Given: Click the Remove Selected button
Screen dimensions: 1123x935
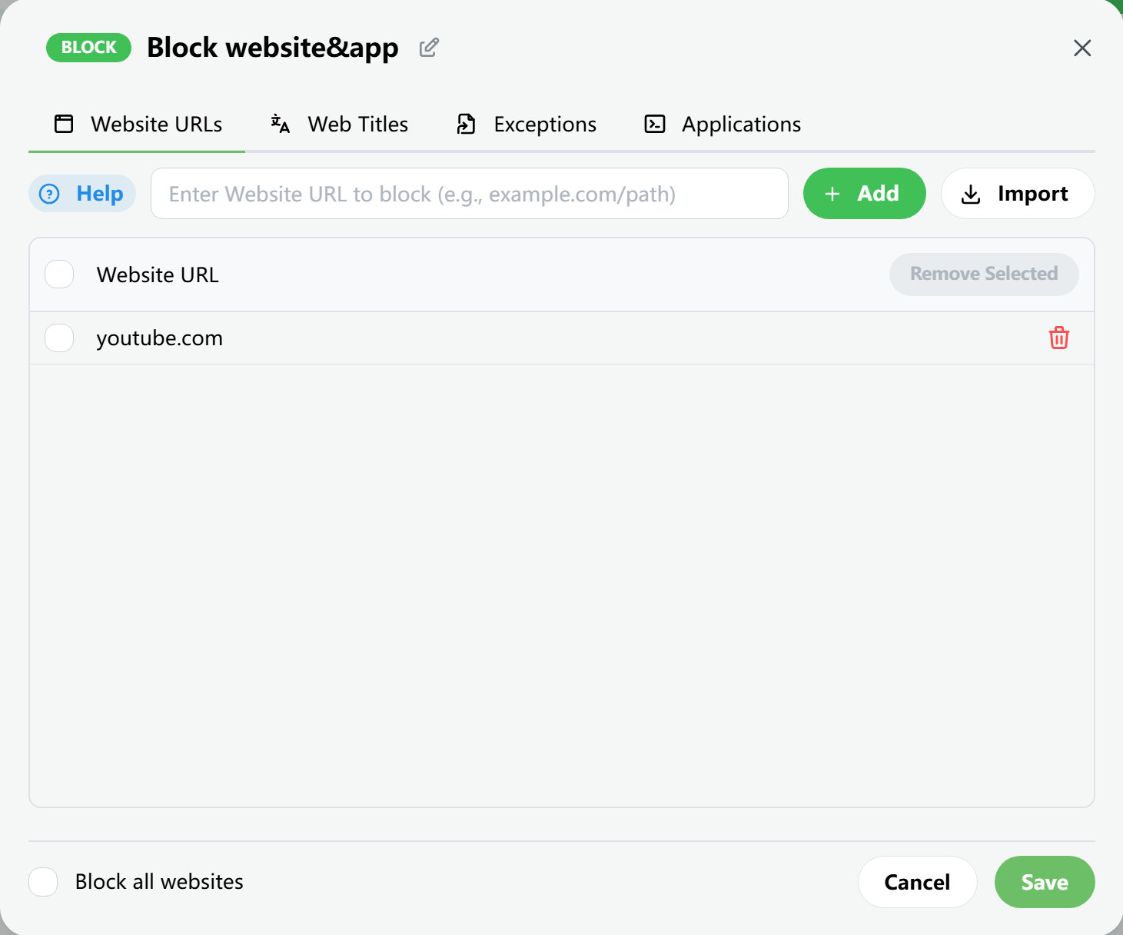Looking at the screenshot, I should [x=984, y=274].
